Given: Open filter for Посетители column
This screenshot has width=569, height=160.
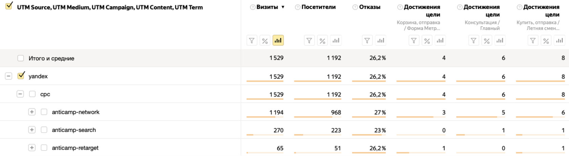Looking at the screenshot, I should click(x=309, y=41).
